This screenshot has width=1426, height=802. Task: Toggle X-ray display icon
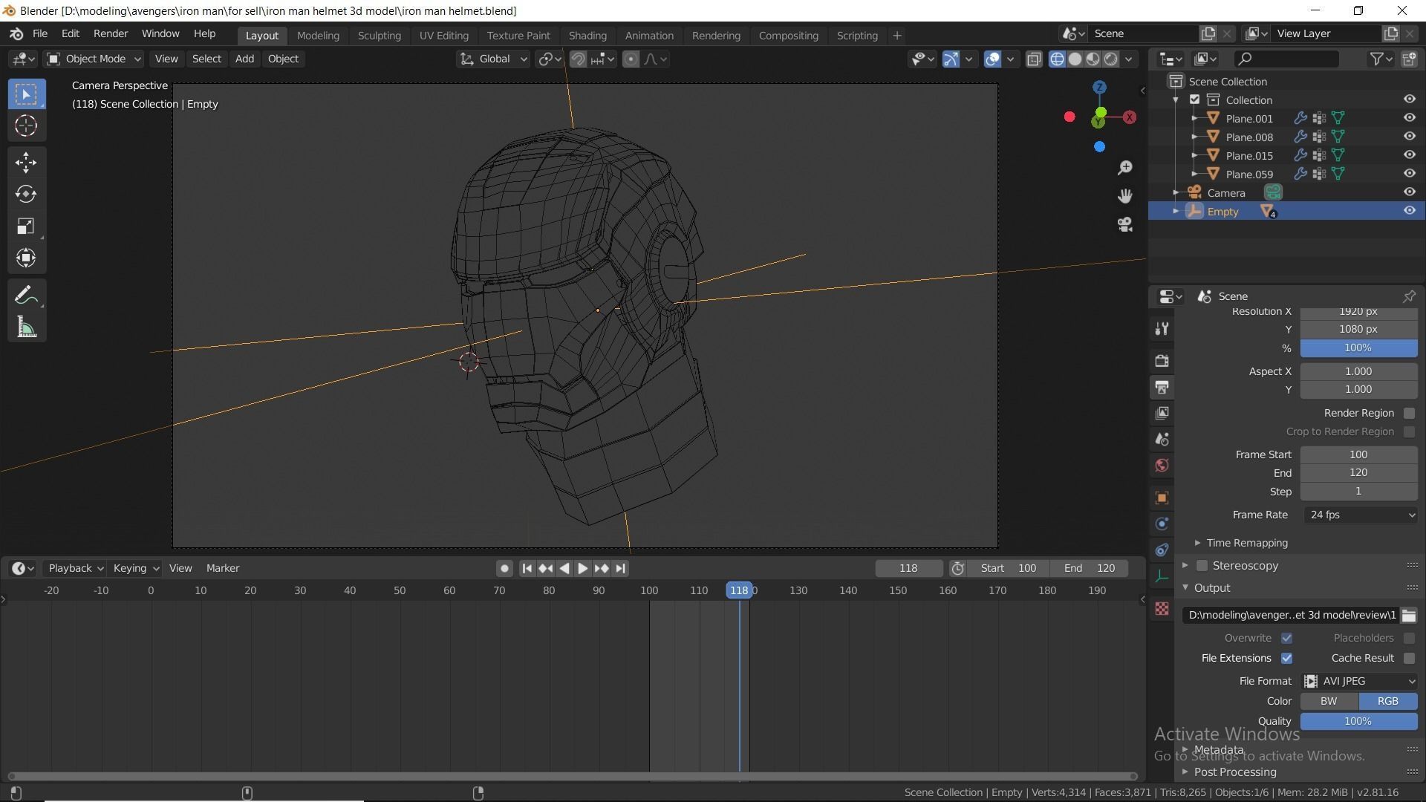click(1034, 59)
